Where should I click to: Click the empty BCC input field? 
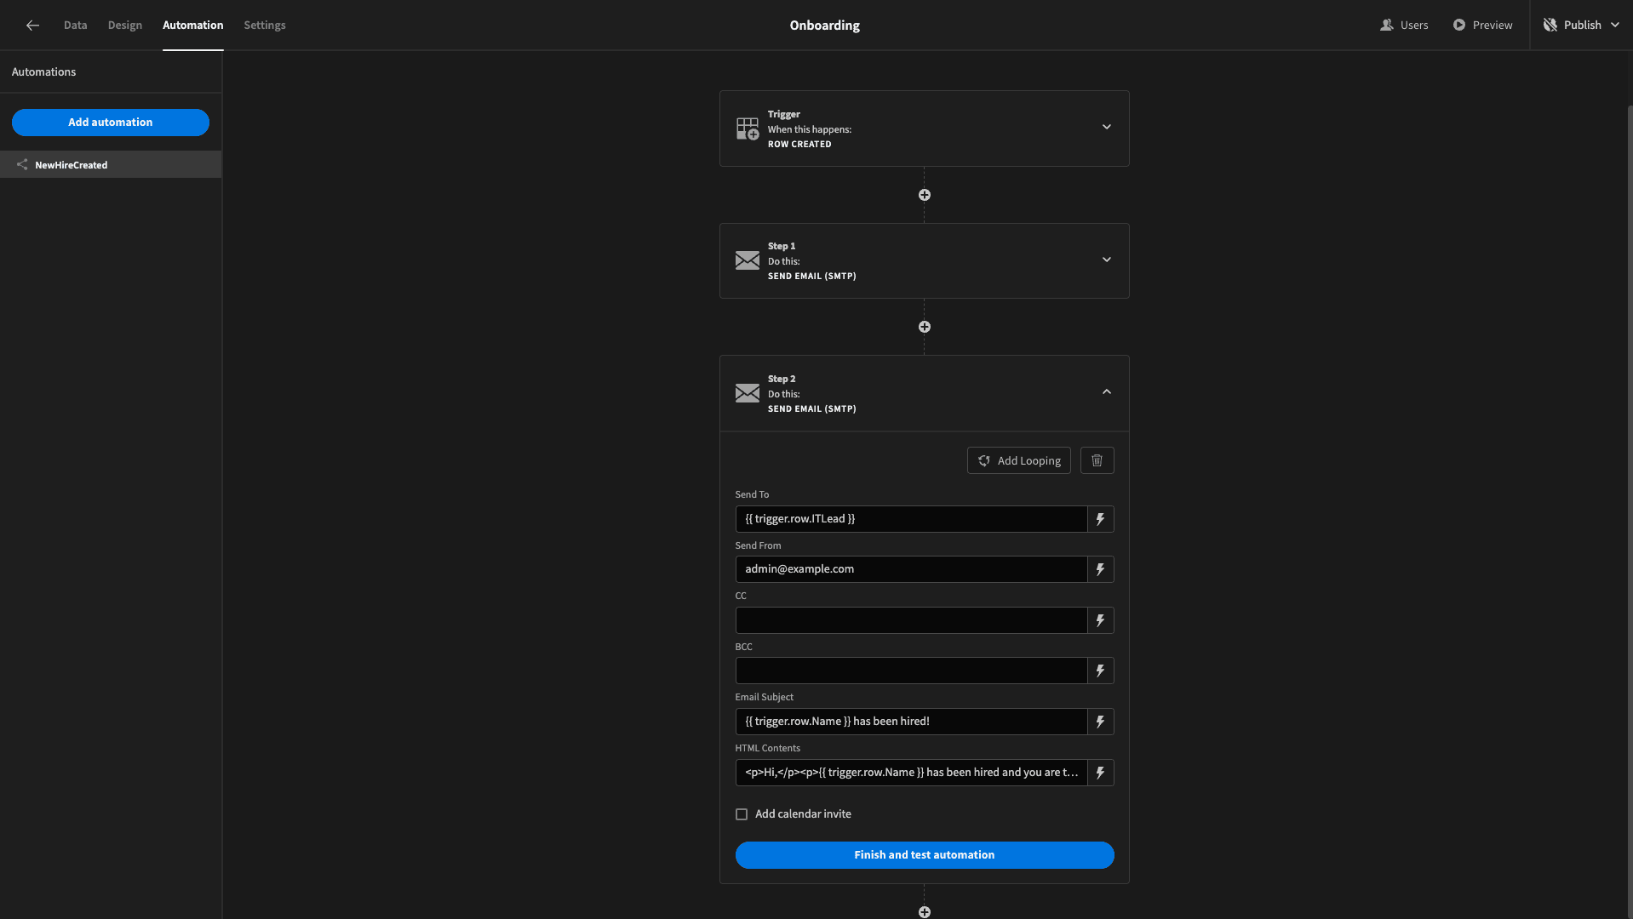click(911, 671)
